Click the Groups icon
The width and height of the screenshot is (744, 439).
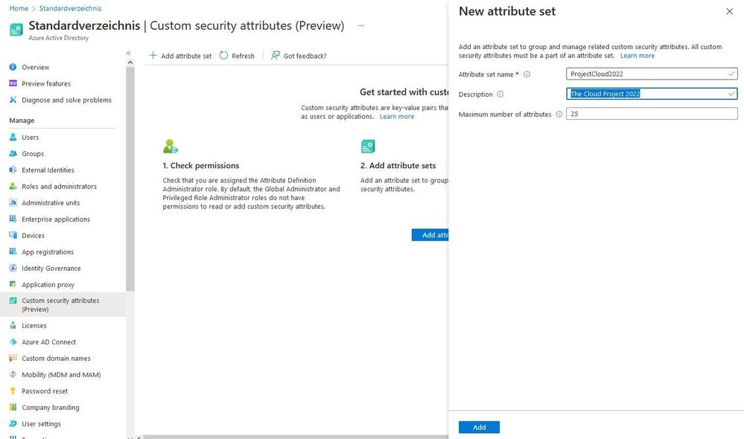click(13, 153)
